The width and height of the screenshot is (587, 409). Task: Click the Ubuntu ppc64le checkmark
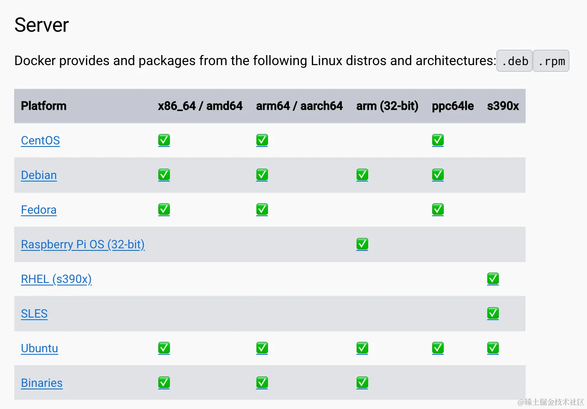pyautogui.click(x=438, y=348)
